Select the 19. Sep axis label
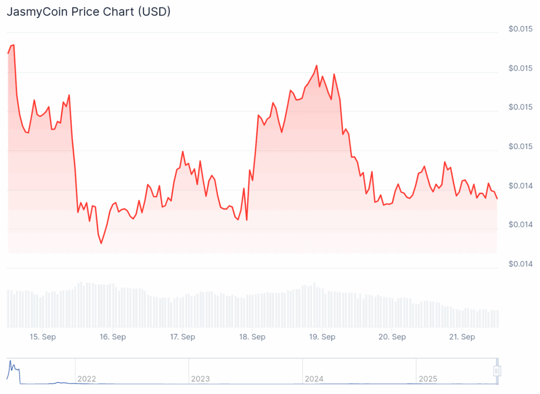Image resolution: width=540 pixels, height=394 pixels. click(322, 337)
